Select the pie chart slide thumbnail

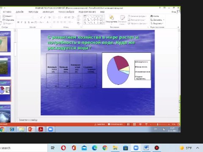point(5,90)
